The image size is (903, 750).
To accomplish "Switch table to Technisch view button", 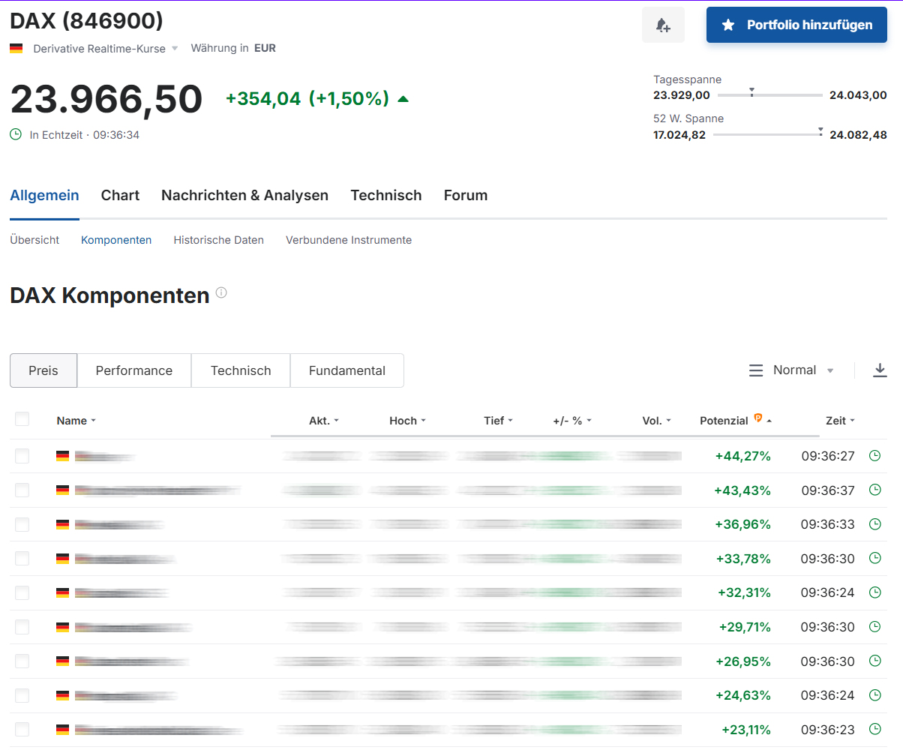I will pyautogui.click(x=241, y=370).
